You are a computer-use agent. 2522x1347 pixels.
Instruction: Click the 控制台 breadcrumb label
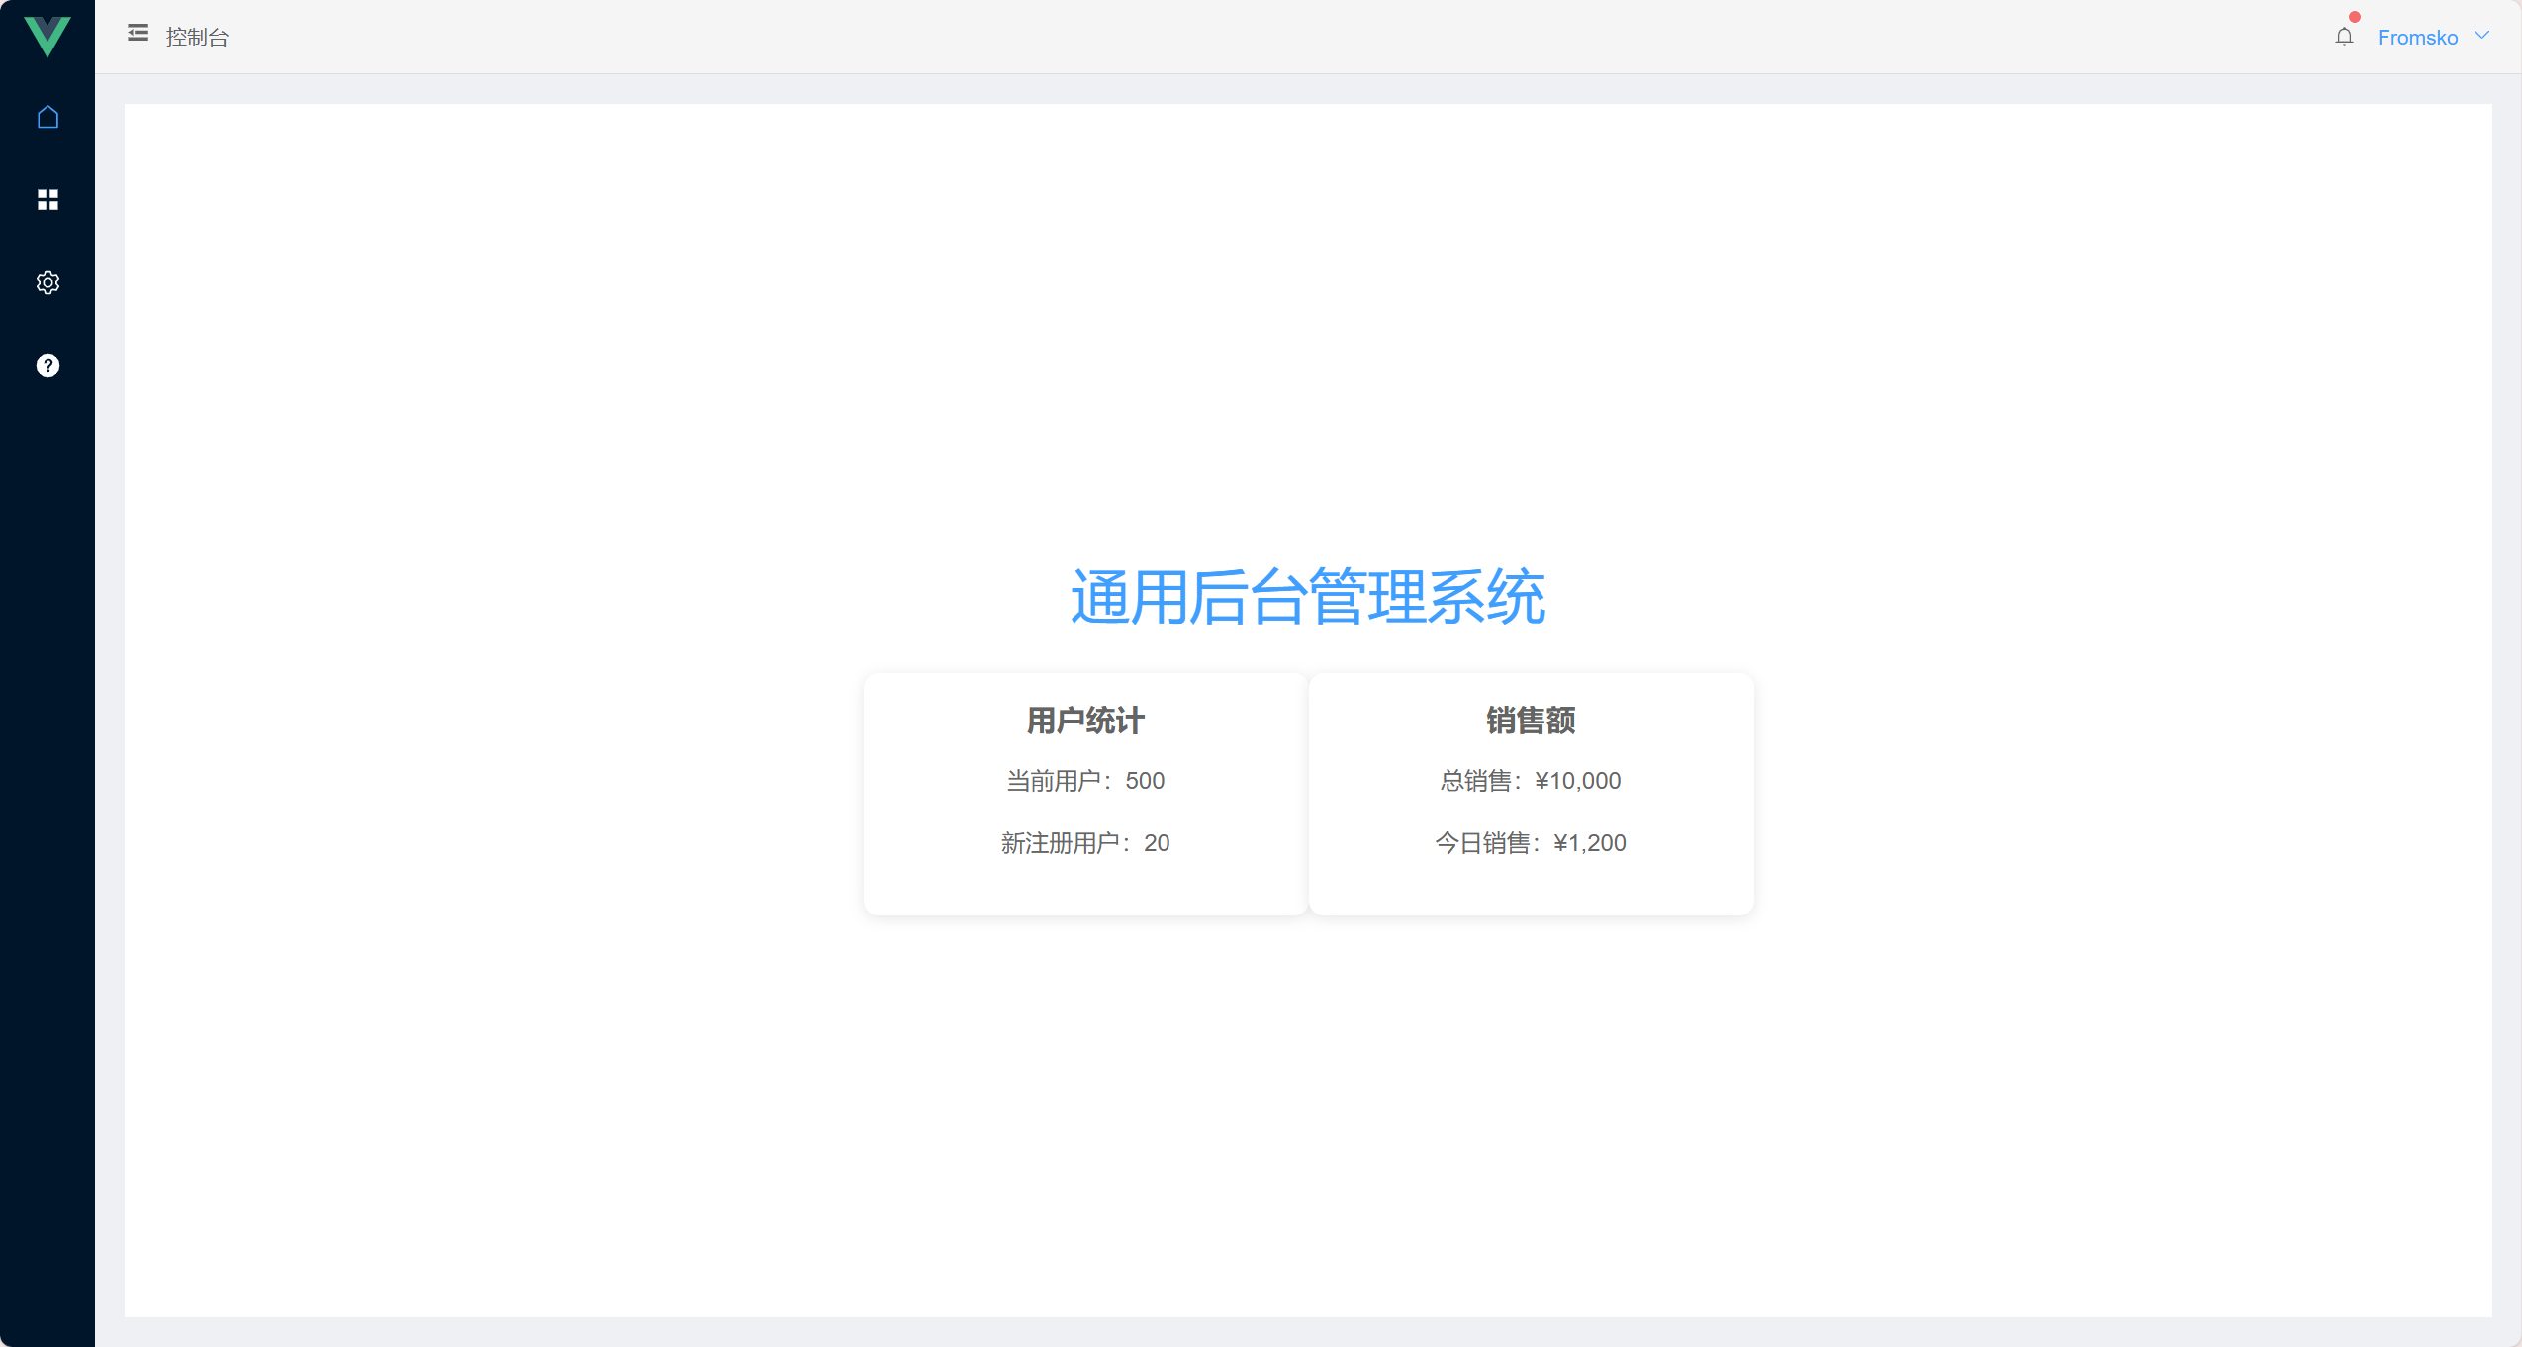tap(197, 38)
